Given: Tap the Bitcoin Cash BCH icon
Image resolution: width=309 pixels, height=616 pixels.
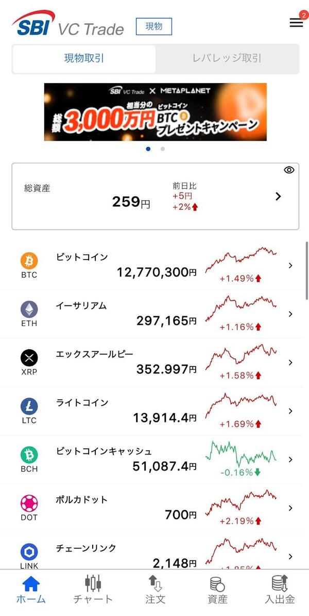Looking at the screenshot, I should (x=29, y=455).
